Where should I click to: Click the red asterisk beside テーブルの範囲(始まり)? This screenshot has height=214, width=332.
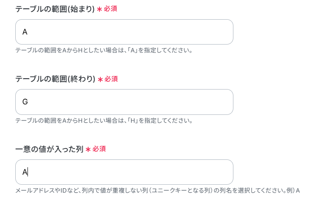pyautogui.click(x=99, y=9)
